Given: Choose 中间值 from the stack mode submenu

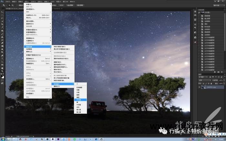Looking at the screenshot, I should click(79, 104).
